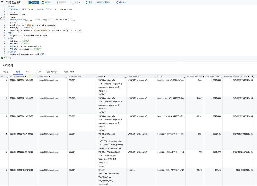Open job_id column menu arrow
Viewport: 257px width, 186px height.
(x=164, y=76)
